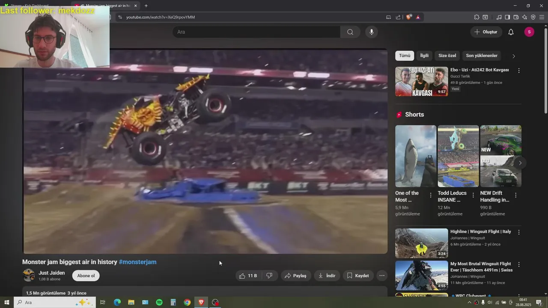548x308 pixels.
Task: Share the video via Paylaş button
Action: pyautogui.click(x=296, y=276)
